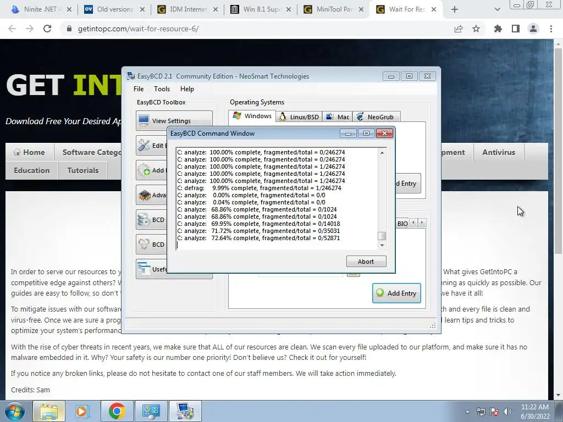
Task: Open the Tools menu in EasyBCD
Action: (x=162, y=89)
